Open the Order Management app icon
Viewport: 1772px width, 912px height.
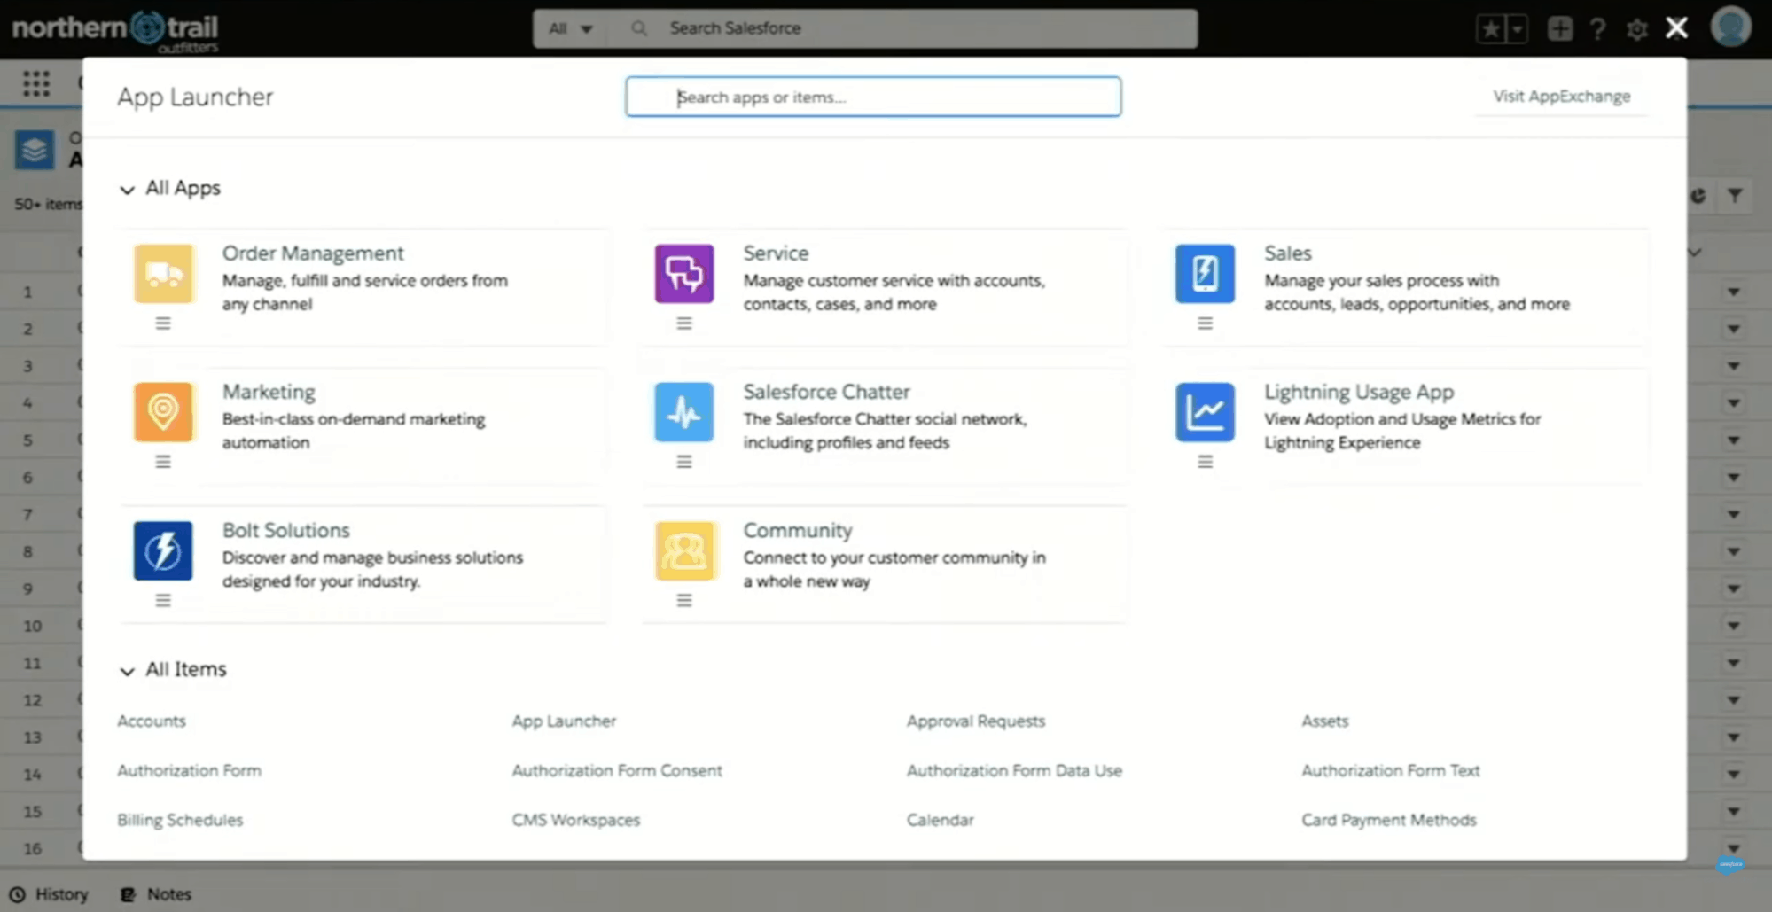163,274
